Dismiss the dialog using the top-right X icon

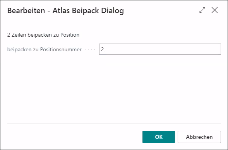(214, 10)
